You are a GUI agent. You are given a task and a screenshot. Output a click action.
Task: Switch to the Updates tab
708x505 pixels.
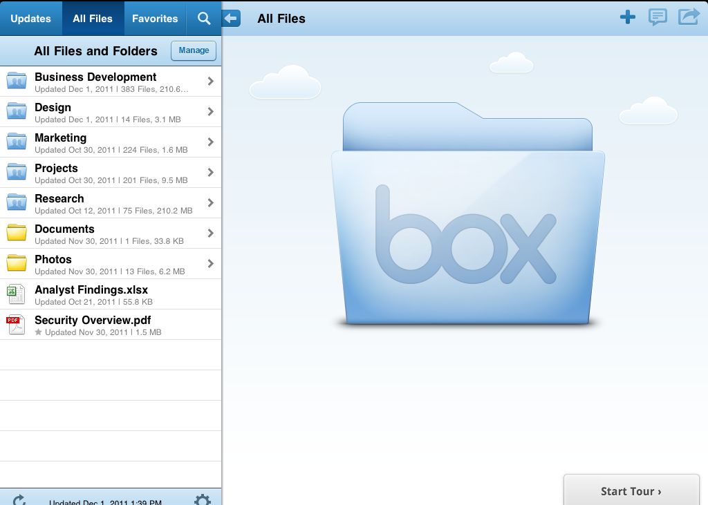coord(30,19)
